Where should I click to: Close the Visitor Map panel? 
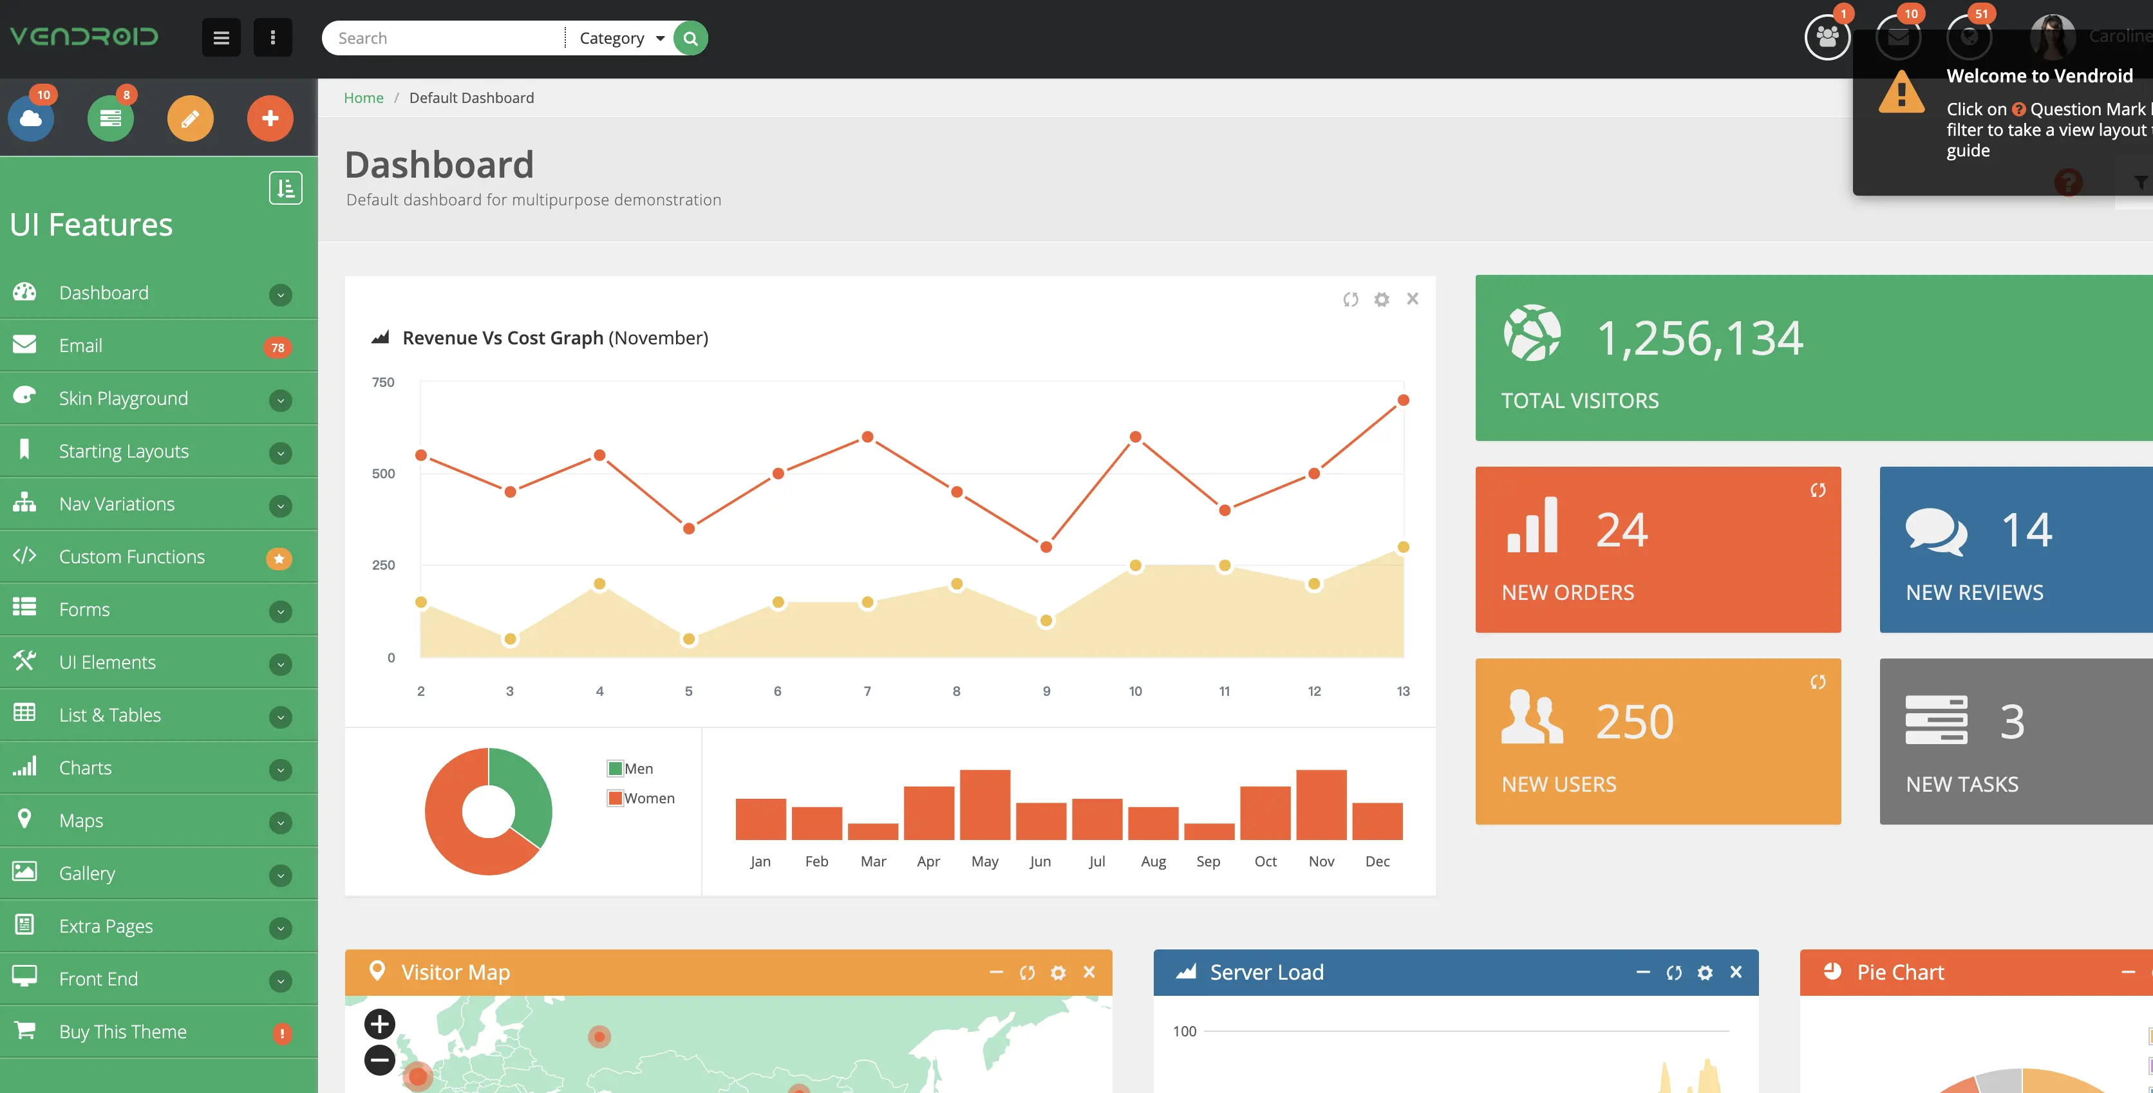point(1089,972)
